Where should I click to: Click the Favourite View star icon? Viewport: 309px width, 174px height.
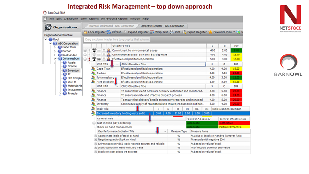tap(210, 32)
